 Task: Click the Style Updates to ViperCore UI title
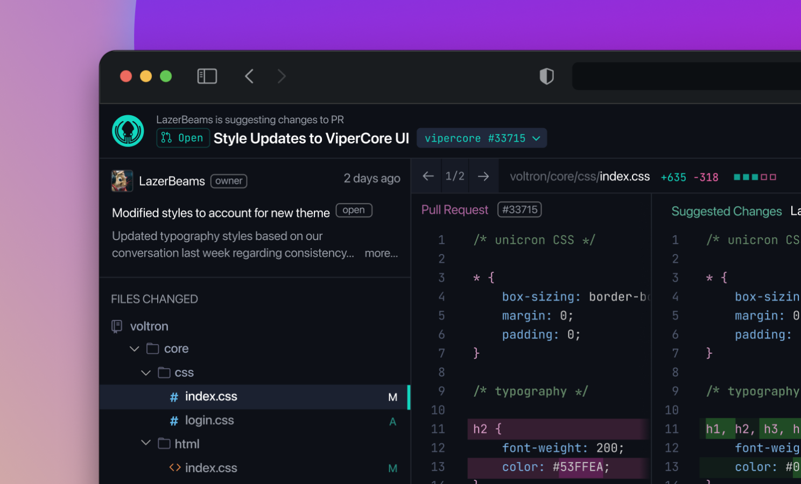tap(311, 138)
